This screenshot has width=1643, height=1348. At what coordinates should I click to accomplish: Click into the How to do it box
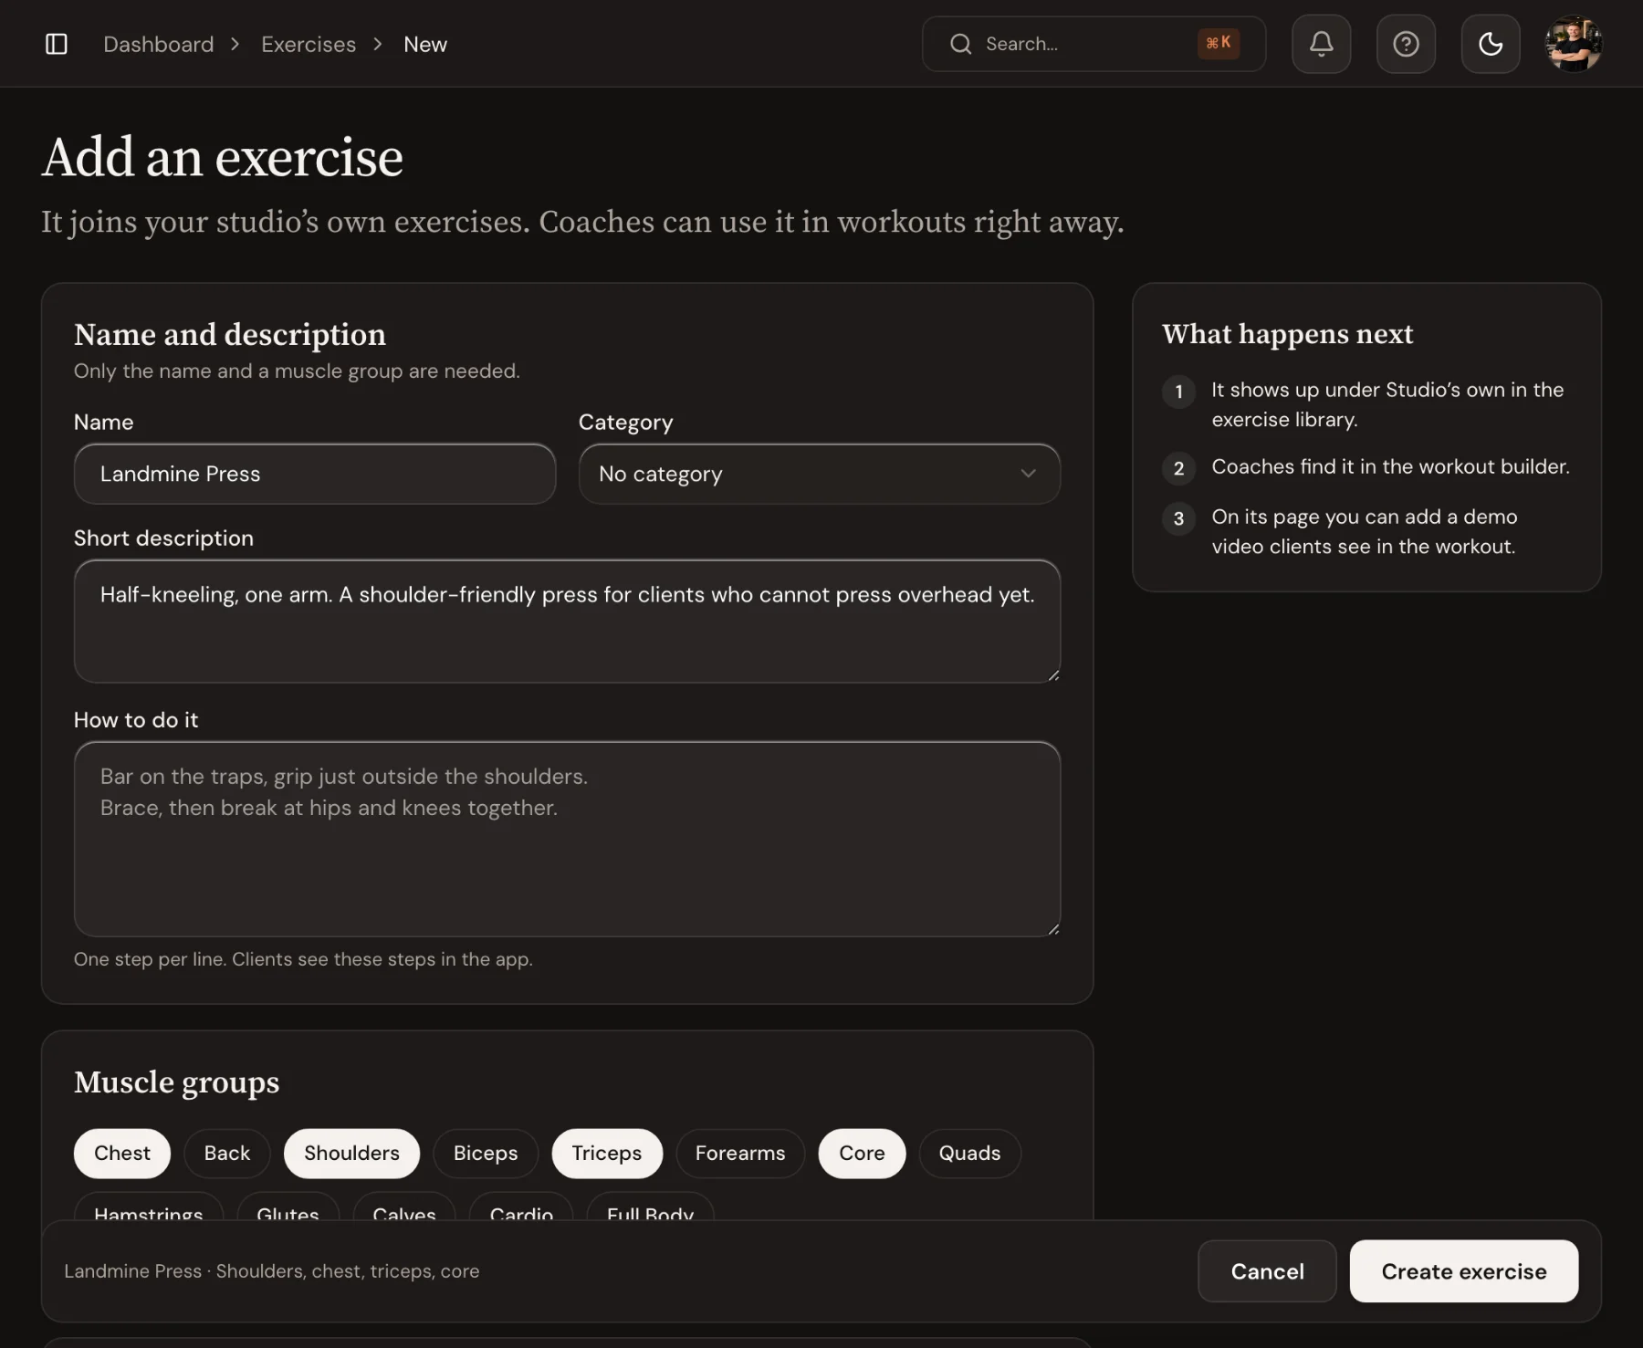(567, 839)
